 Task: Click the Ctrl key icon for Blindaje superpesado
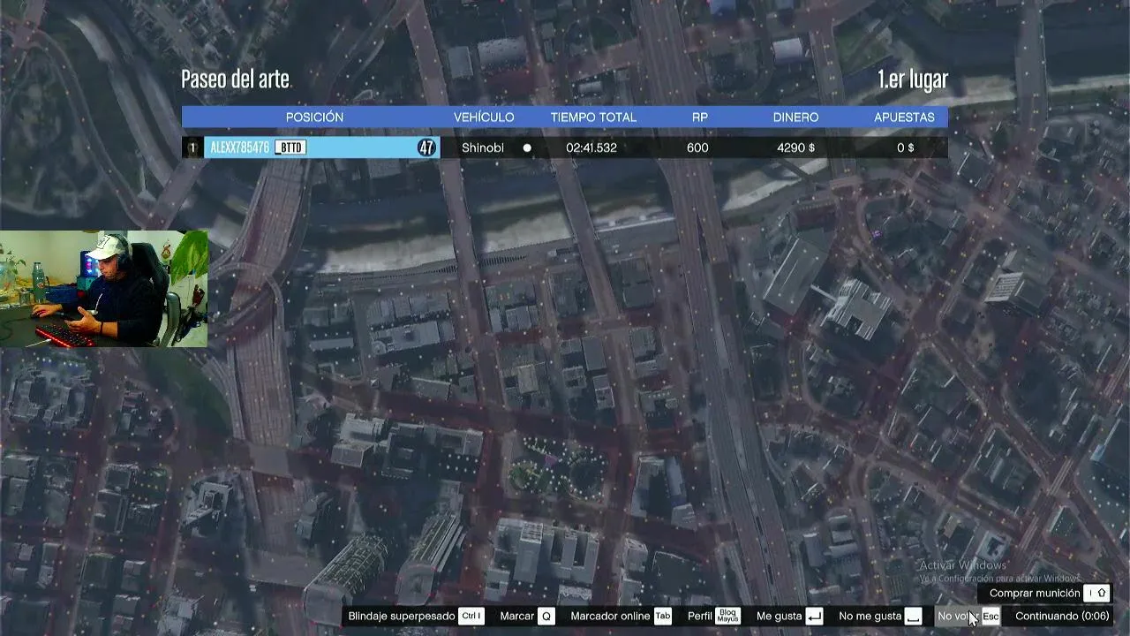pos(471,617)
